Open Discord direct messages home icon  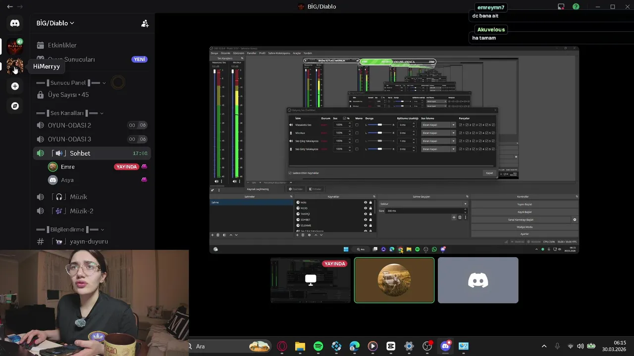[x=15, y=23]
